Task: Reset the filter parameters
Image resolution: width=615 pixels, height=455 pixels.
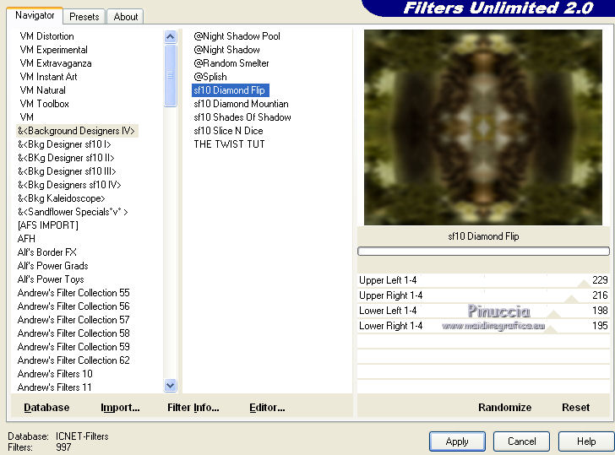Action: coord(575,408)
